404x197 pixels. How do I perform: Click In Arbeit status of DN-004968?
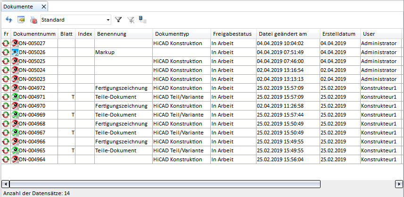point(223,124)
